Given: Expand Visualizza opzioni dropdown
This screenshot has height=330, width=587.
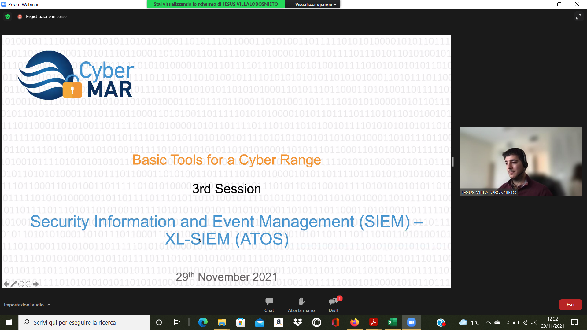Looking at the screenshot, I should (x=316, y=4).
